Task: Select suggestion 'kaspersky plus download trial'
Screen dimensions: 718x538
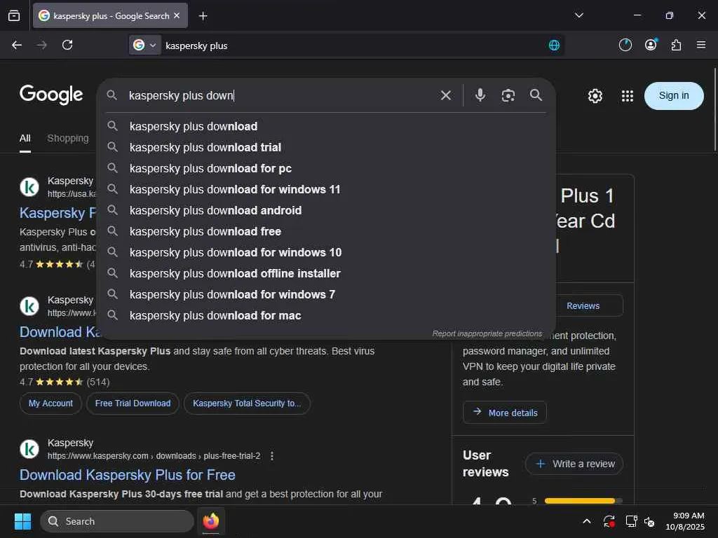Action: 326,147
